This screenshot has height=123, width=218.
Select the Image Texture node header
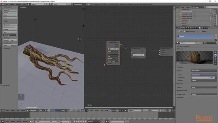113,42
